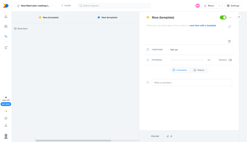Select the Next (template) column header
The width and height of the screenshot is (247, 142).
click(x=107, y=18)
